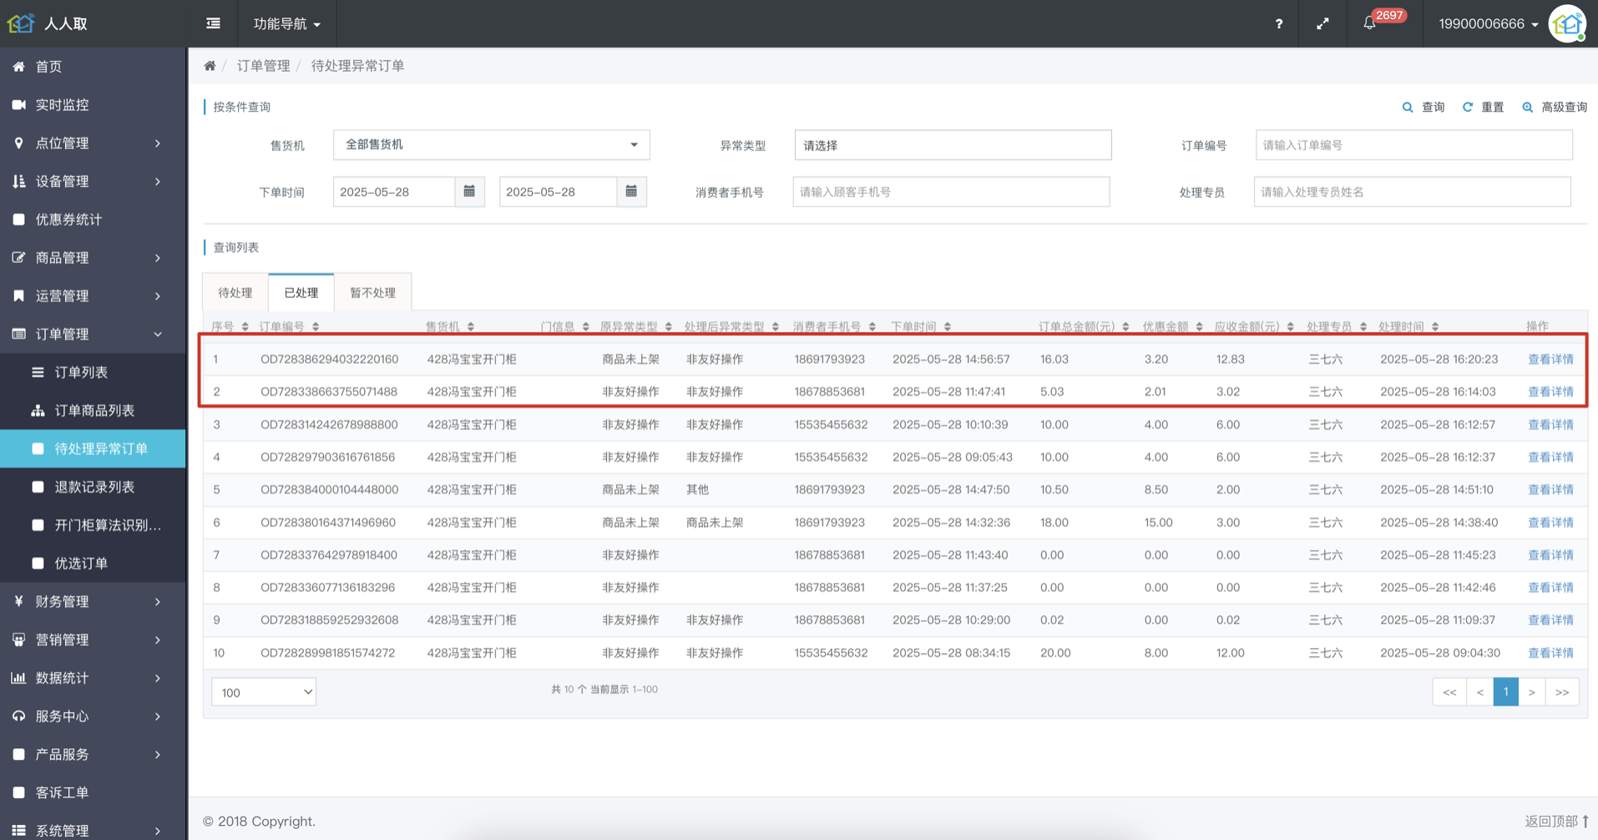Open 客诉工单 in sidebar
Screen dimensions: 1598x840
click(93, 792)
